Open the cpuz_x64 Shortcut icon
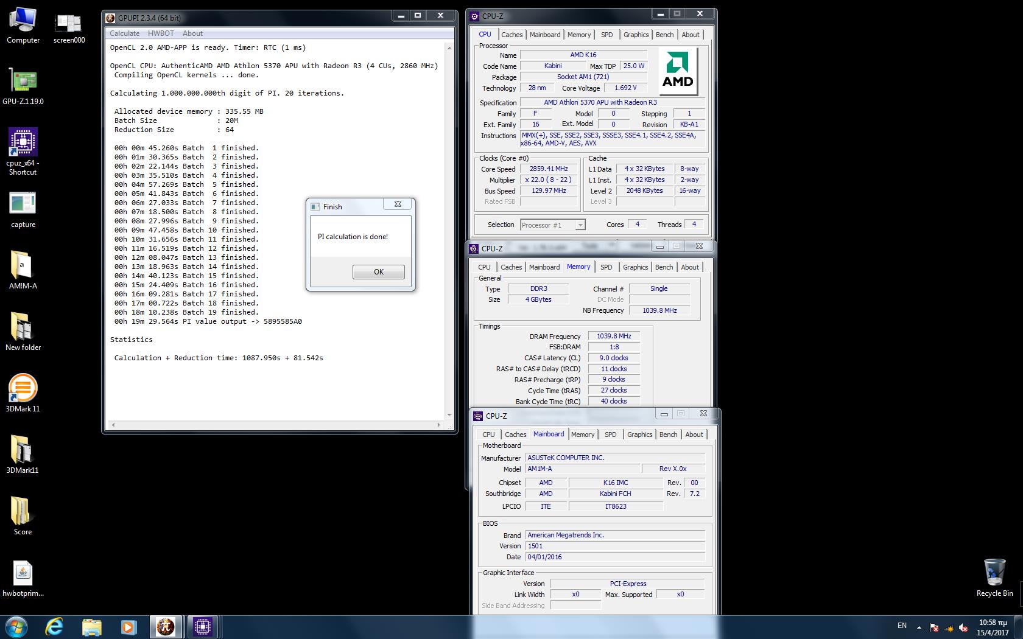This screenshot has height=639, width=1023. tap(23, 152)
